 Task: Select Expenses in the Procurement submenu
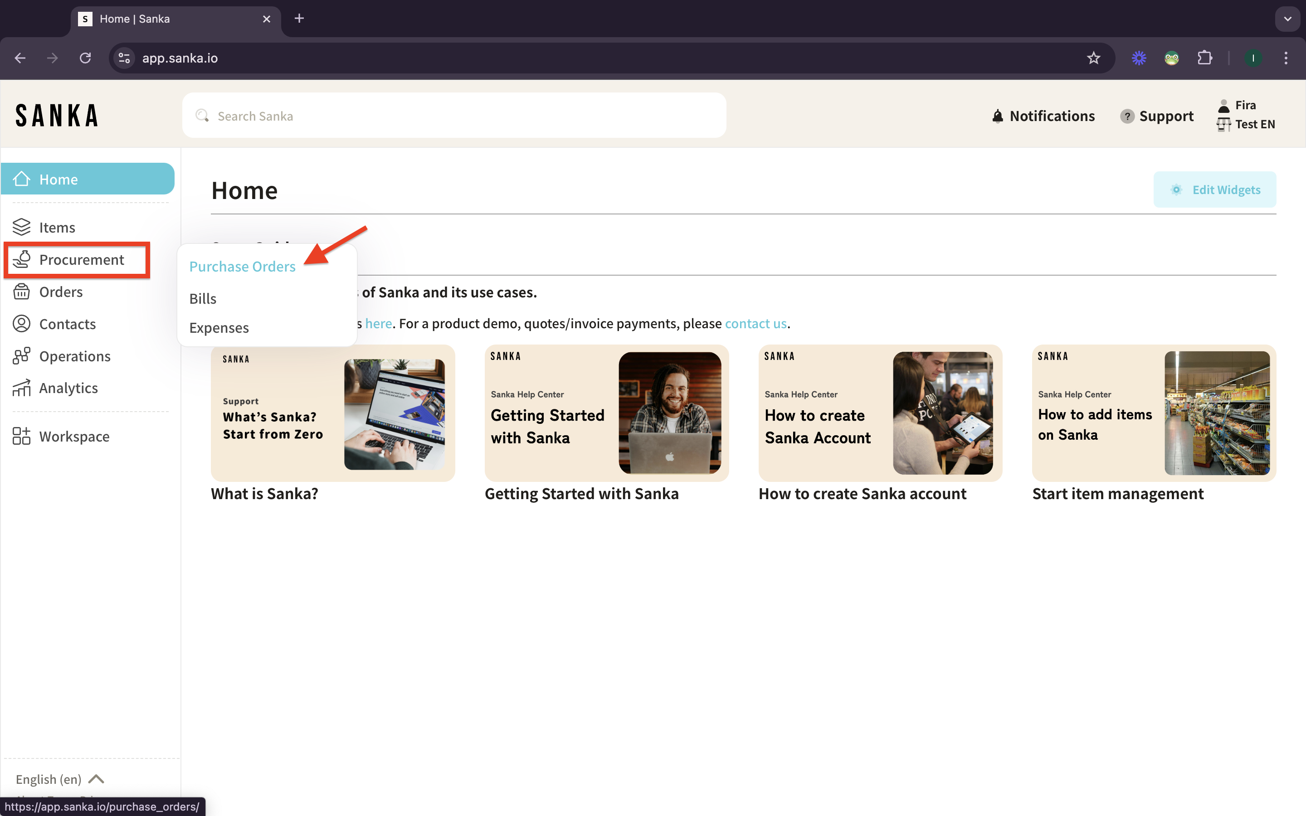(x=219, y=328)
